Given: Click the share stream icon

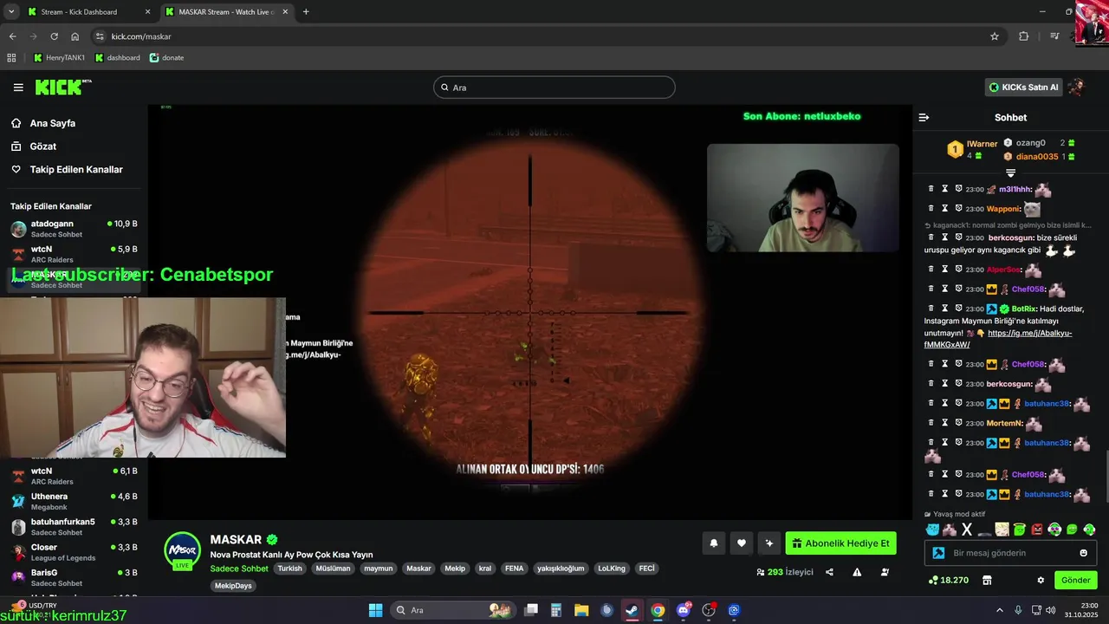Looking at the screenshot, I should tap(829, 572).
